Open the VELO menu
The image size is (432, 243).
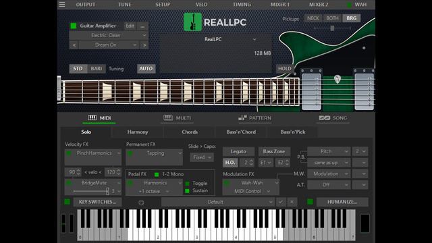click(x=201, y=5)
